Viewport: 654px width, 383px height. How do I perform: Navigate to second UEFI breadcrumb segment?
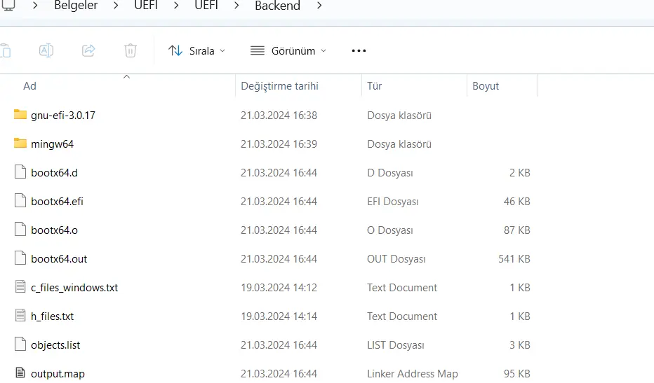206,6
